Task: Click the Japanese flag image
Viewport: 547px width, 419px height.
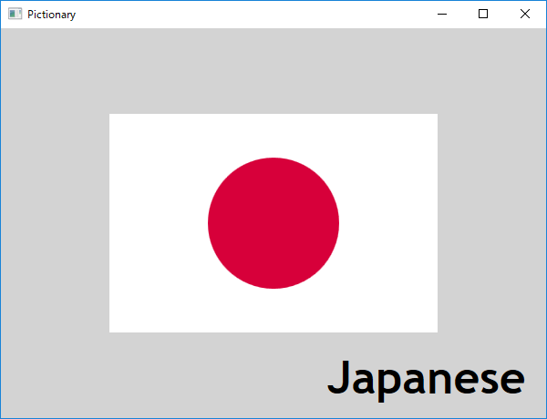Action: click(x=273, y=223)
